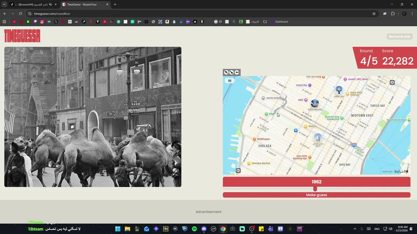Click the Make guess button
This screenshot has height=234, width=417.
click(x=317, y=195)
